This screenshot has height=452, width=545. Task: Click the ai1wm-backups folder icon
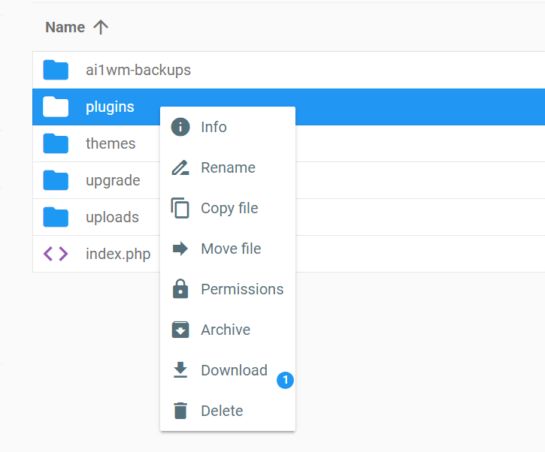point(56,70)
